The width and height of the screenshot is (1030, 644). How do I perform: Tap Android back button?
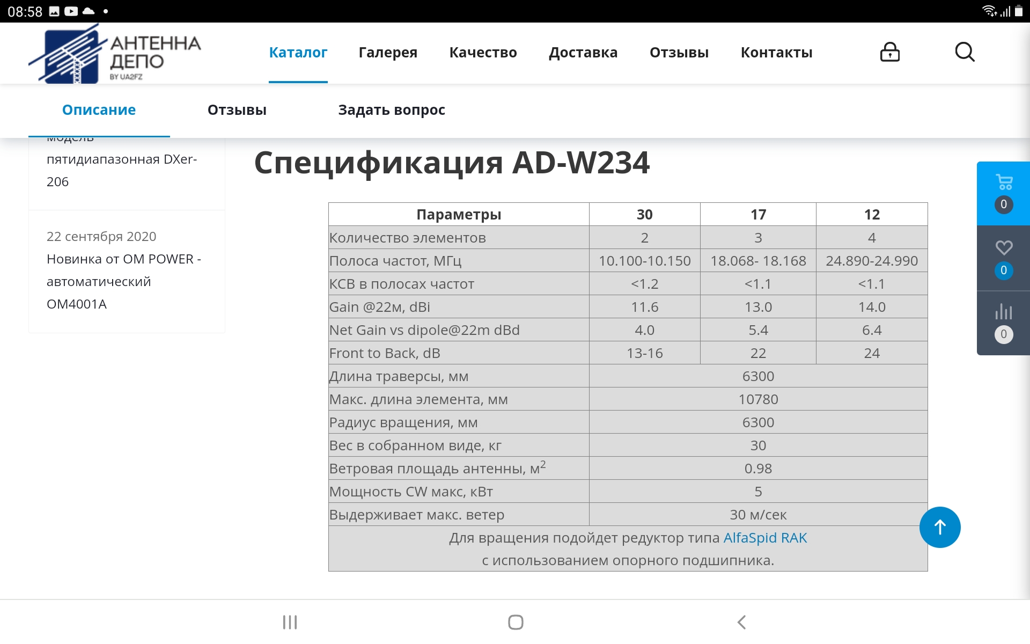tap(741, 622)
